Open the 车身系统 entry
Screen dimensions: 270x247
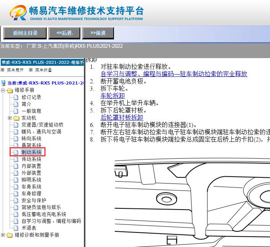pyautogui.click(x=31, y=187)
